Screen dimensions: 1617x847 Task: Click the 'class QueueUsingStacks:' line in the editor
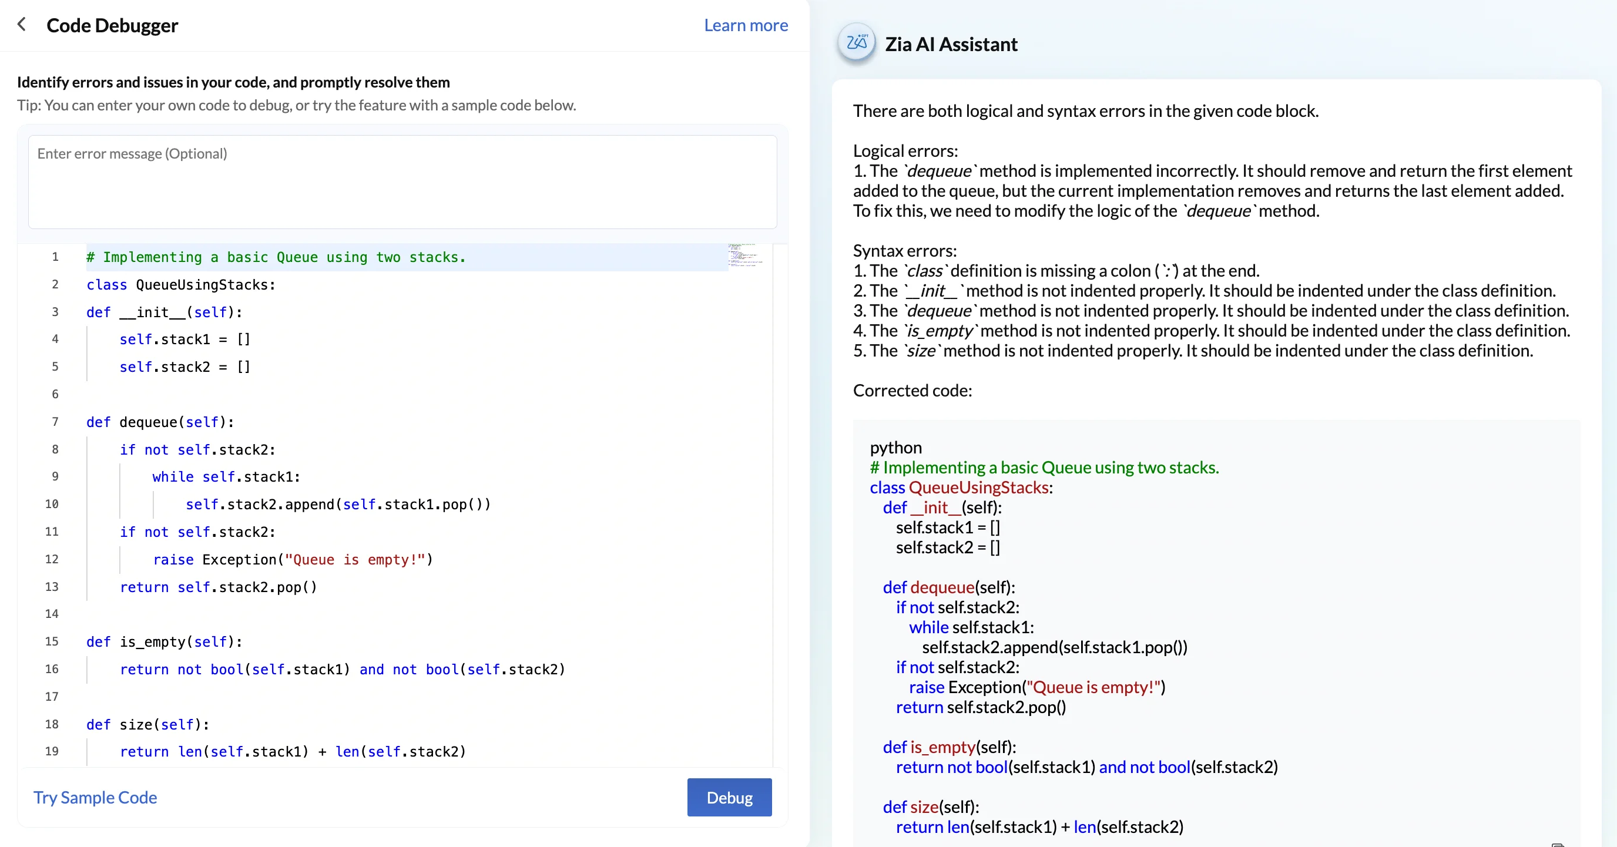click(181, 284)
